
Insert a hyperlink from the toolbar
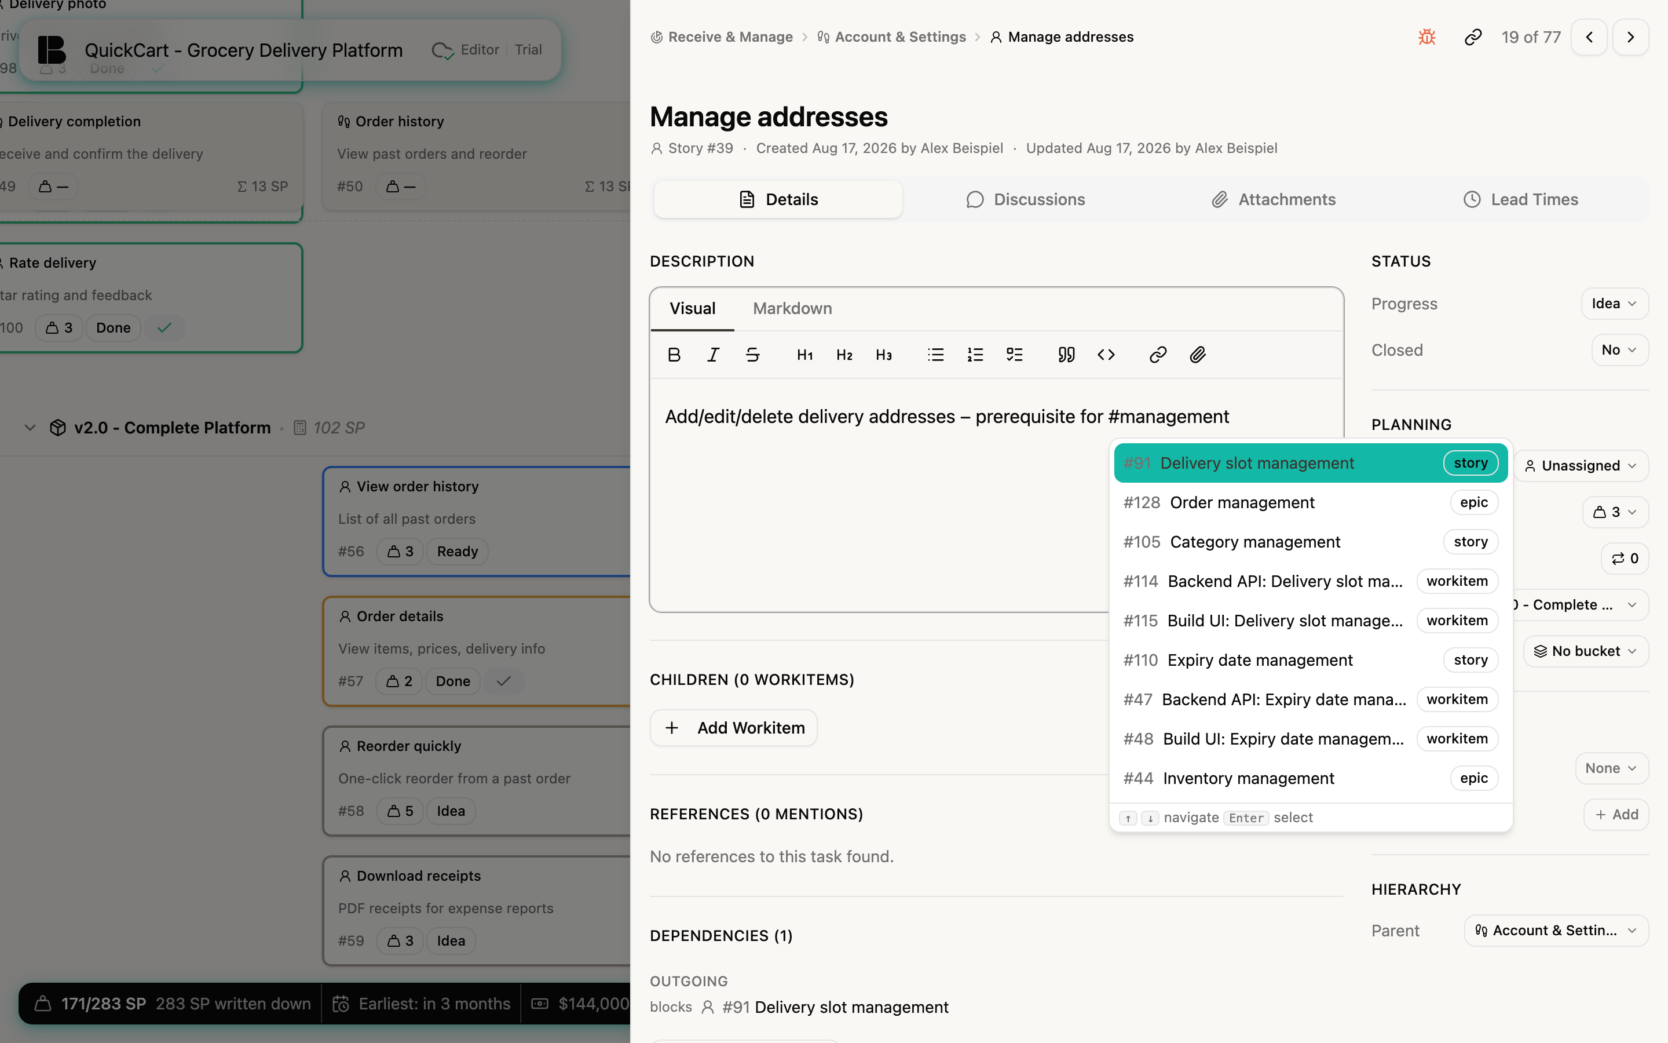(x=1158, y=355)
